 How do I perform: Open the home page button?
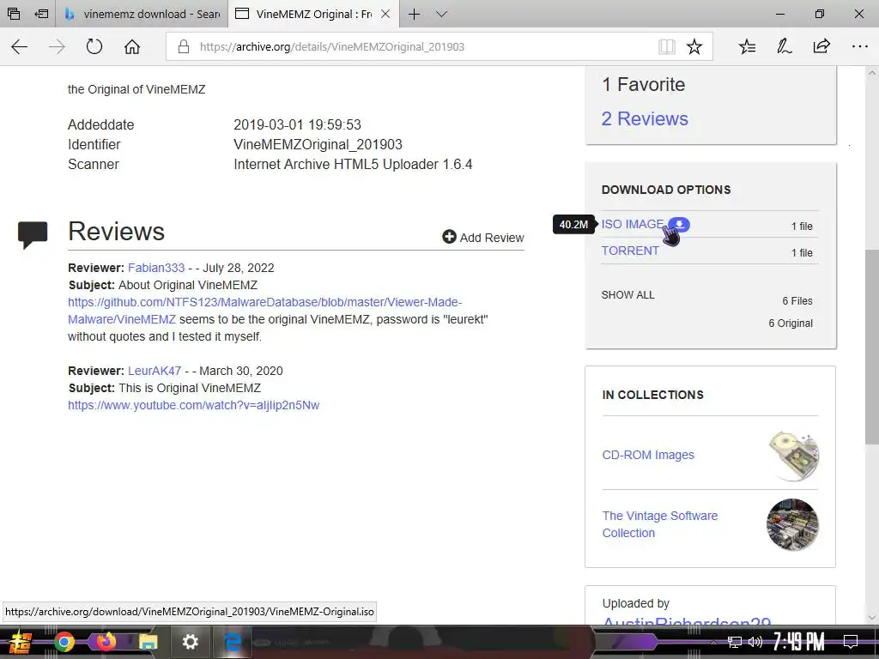131,46
